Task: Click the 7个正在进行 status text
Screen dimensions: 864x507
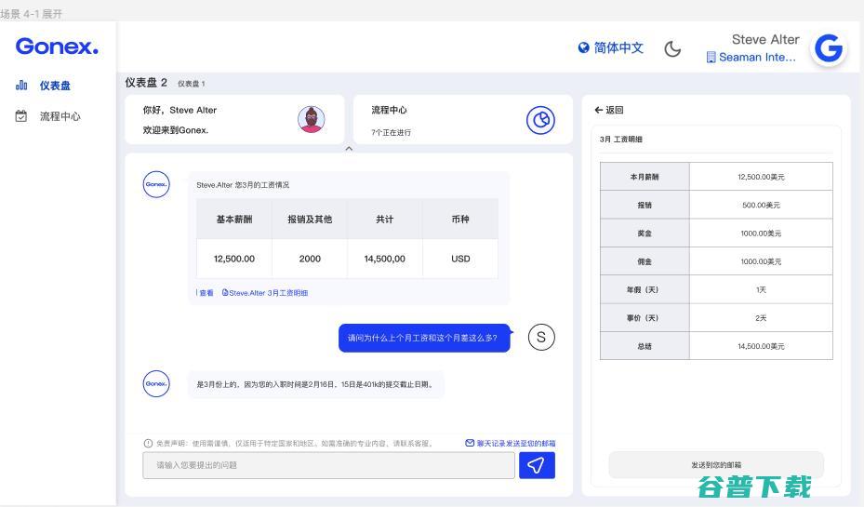Action: [391, 133]
